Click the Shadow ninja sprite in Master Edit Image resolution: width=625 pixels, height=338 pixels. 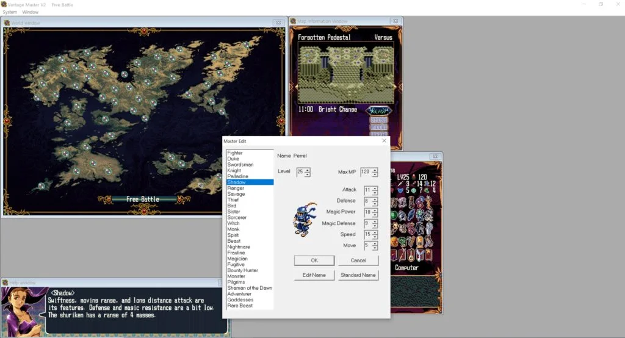(305, 219)
